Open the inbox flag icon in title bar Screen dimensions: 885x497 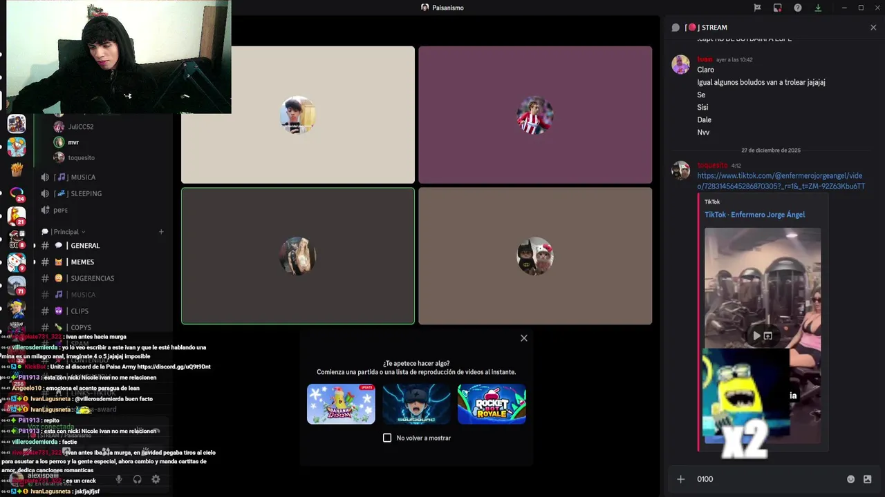[757, 8]
